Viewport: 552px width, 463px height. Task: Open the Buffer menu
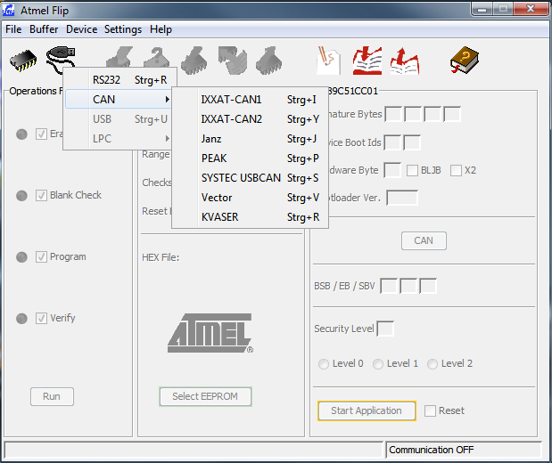[44, 29]
